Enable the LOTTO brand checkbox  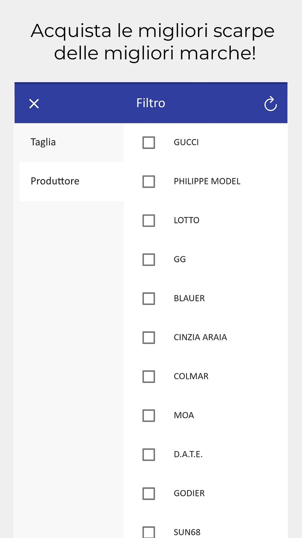(149, 220)
